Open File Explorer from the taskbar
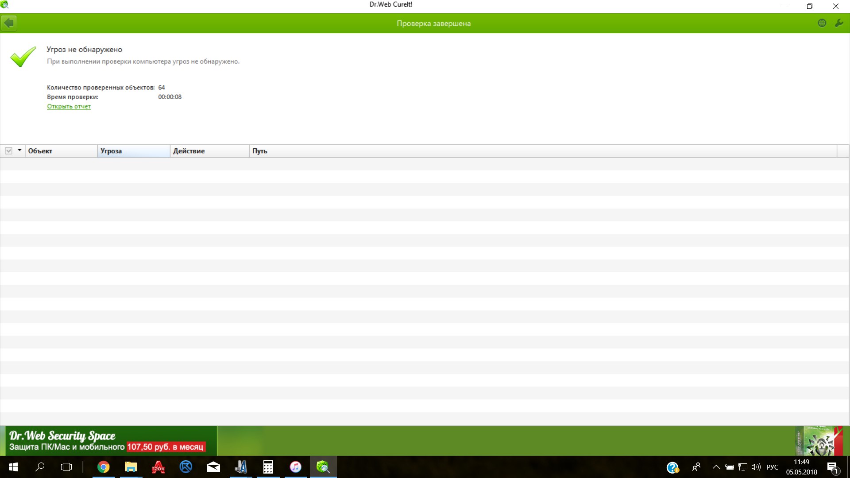 tap(131, 467)
